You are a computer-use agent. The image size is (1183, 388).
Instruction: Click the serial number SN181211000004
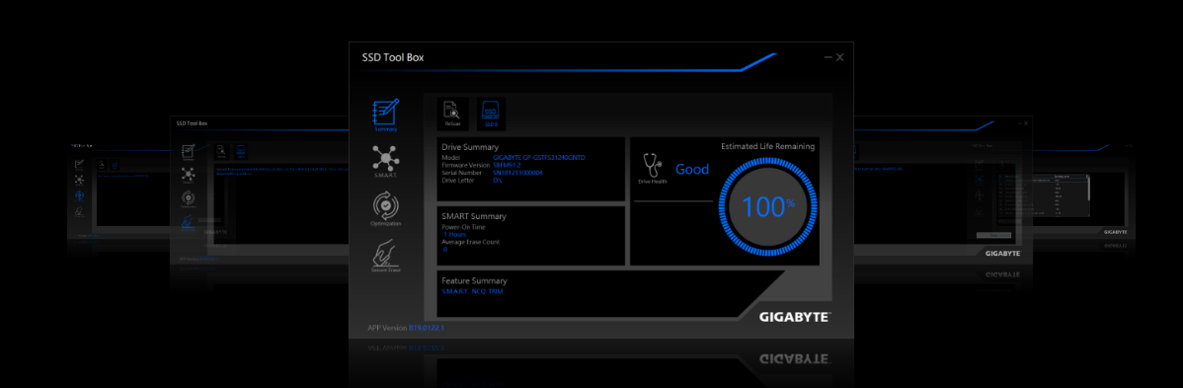tap(517, 172)
